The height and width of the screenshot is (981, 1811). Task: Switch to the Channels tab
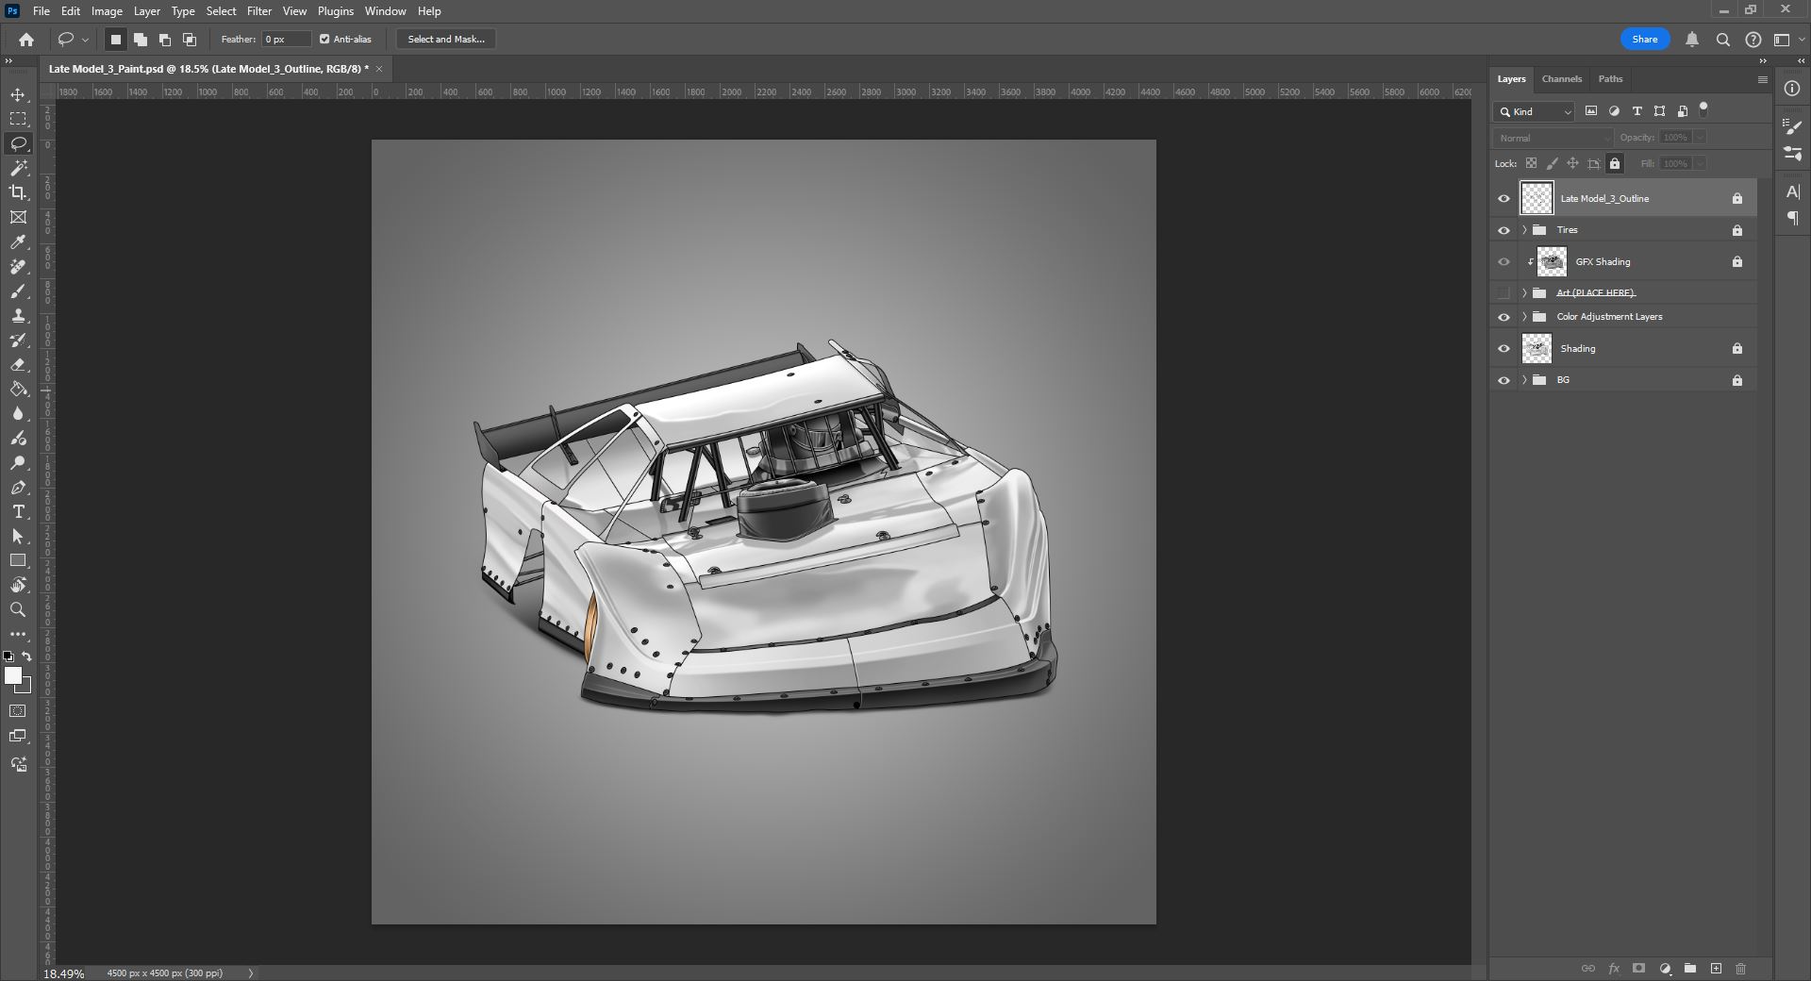1561,78
